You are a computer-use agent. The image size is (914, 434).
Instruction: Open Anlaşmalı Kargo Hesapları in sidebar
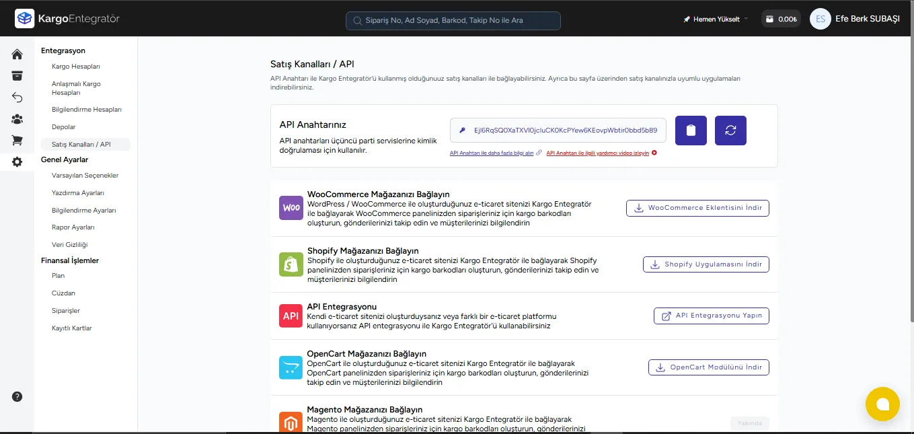pos(76,88)
